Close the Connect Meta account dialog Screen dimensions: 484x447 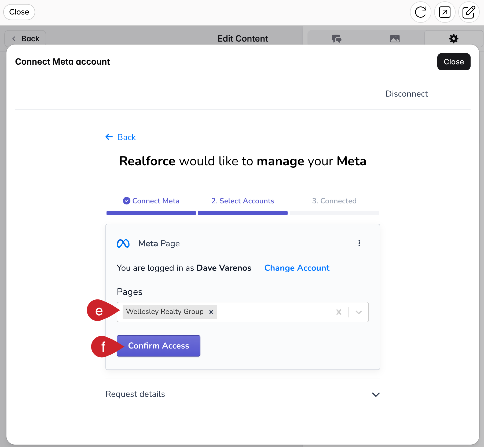point(454,62)
